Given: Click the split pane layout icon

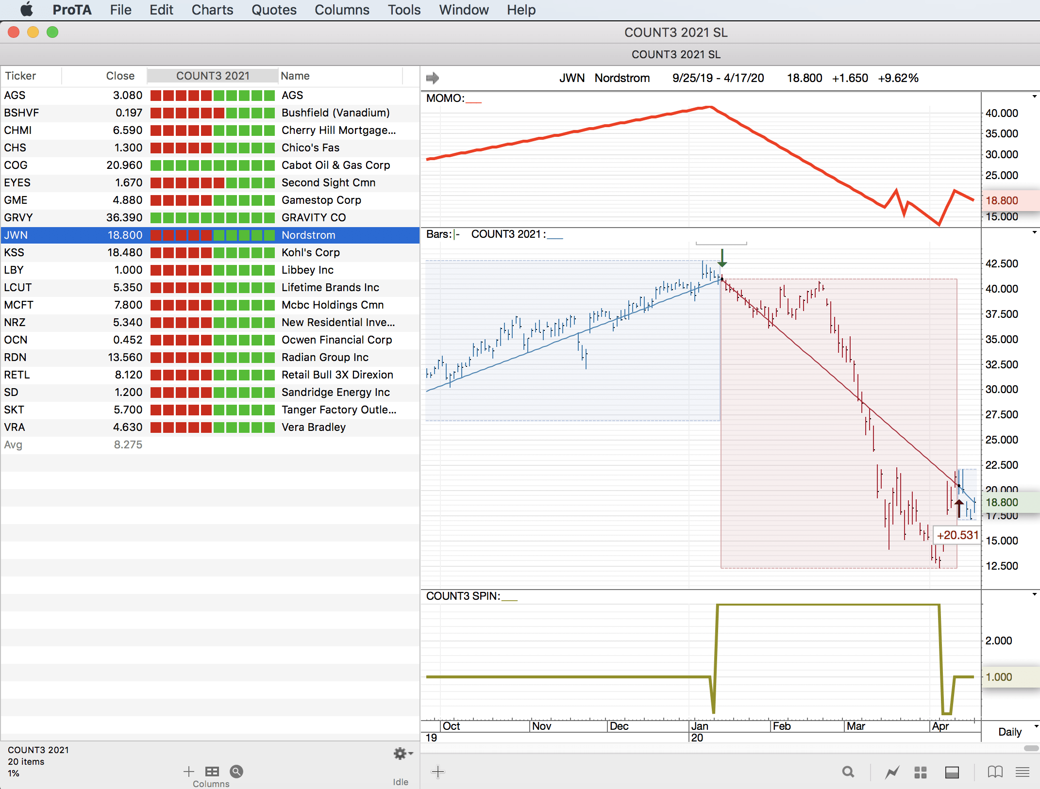Looking at the screenshot, I should [952, 772].
